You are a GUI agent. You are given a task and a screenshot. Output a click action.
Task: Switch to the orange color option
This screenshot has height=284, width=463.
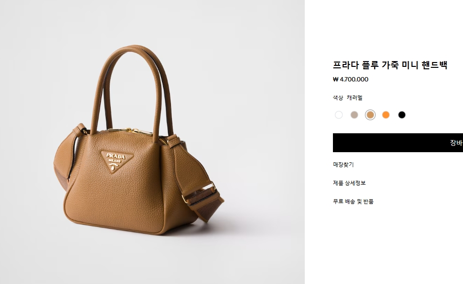point(386,115)
